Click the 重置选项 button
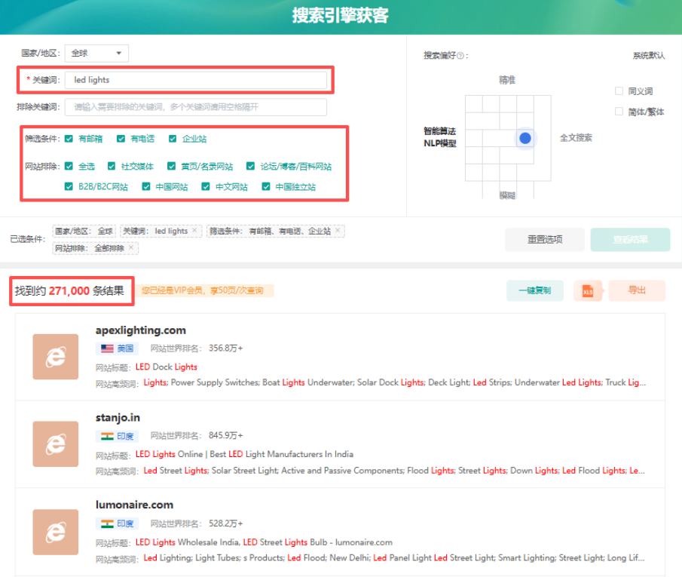Viewport: 682px width, 577px height. tap(545, 240)
